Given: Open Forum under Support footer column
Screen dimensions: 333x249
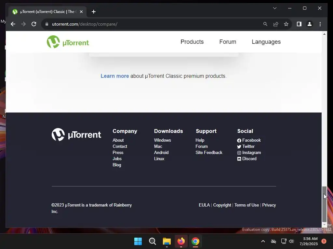Looking at the screenshot, I should click(202, 146).
